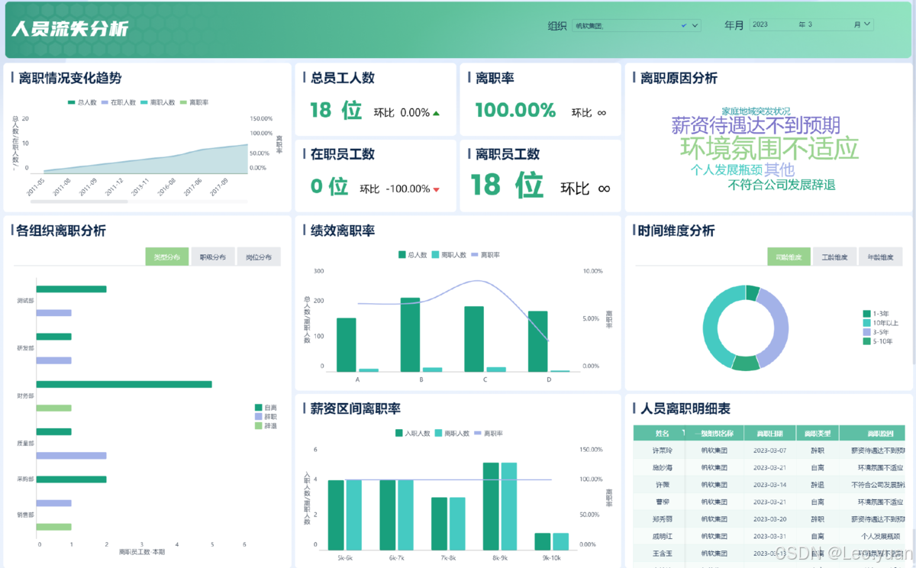Click the 1-3年 donut legend entry
The width and height of the screenshot is (916, 568).
pyautogui.click(x=876, y=314)
